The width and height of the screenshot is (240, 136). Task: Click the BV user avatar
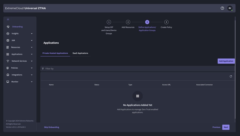pyautogui.click(x=230, y=8)
